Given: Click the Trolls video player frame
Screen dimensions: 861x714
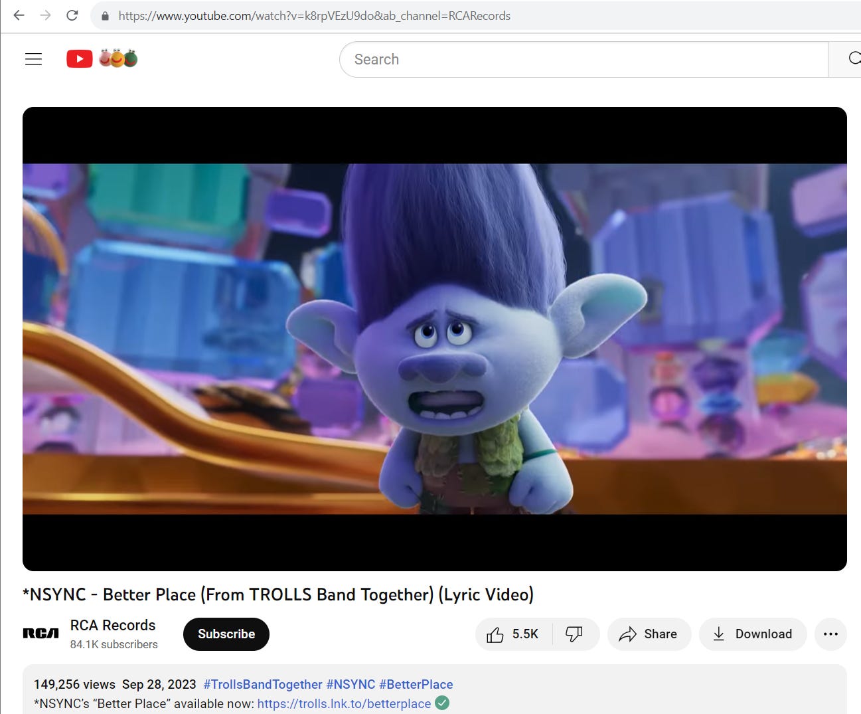Looking at the screenshot, I should [x=435, y=339].
